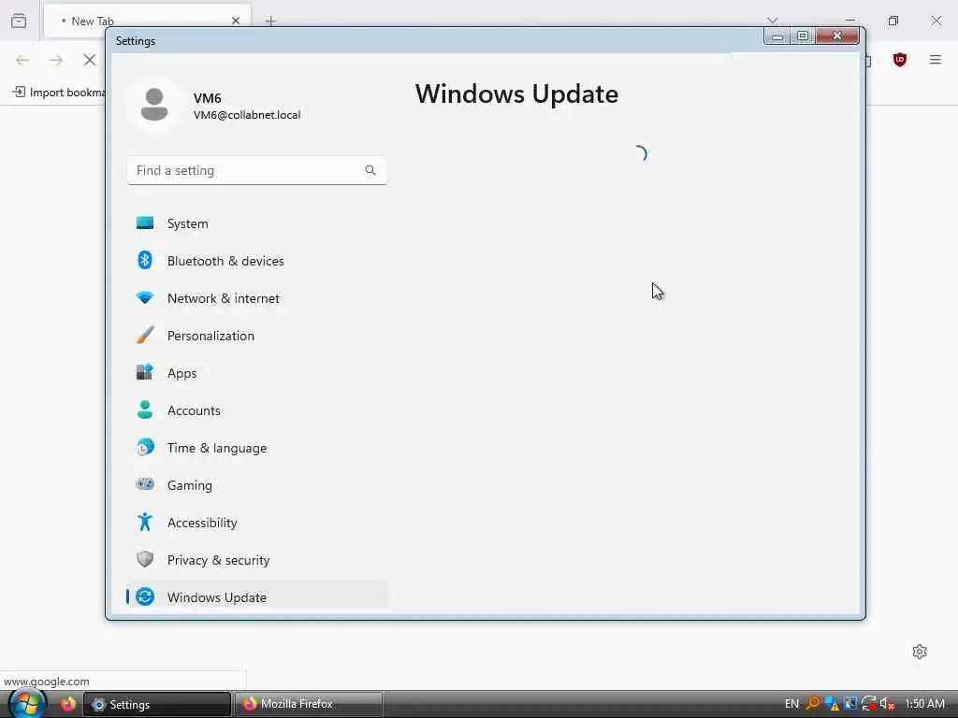Click Import bookmarks in Firefox toolbar
The height and width of the screenshot is (718, 958).
59,93
